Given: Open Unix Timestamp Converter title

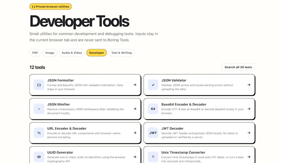Looking at the screenshot, I should 183,152.
